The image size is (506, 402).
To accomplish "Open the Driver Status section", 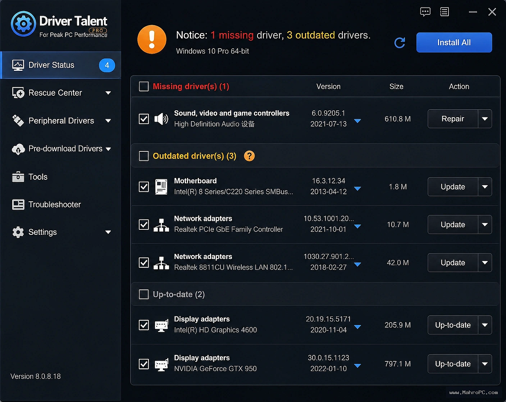I will pyautogui.click(x=61, y=65).
